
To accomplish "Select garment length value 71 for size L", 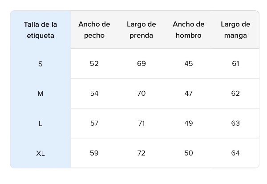I will click(142, 123).
